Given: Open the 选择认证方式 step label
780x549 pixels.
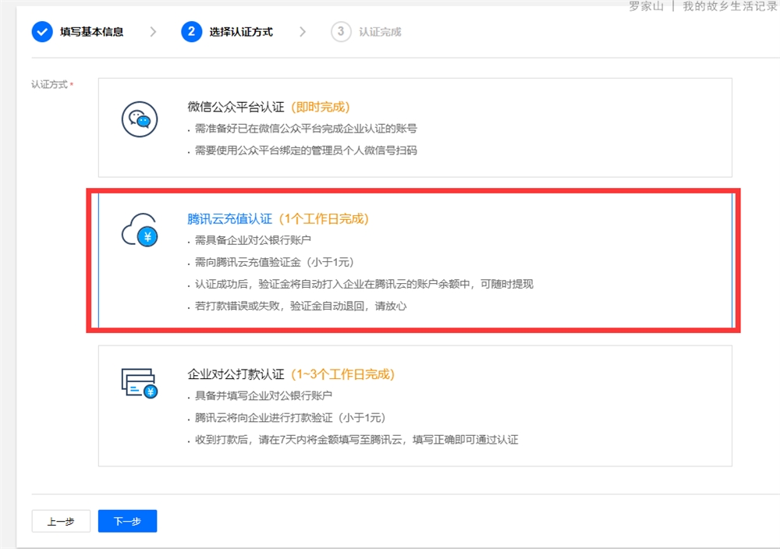Looking at the screenshot, I should point(241,32).
